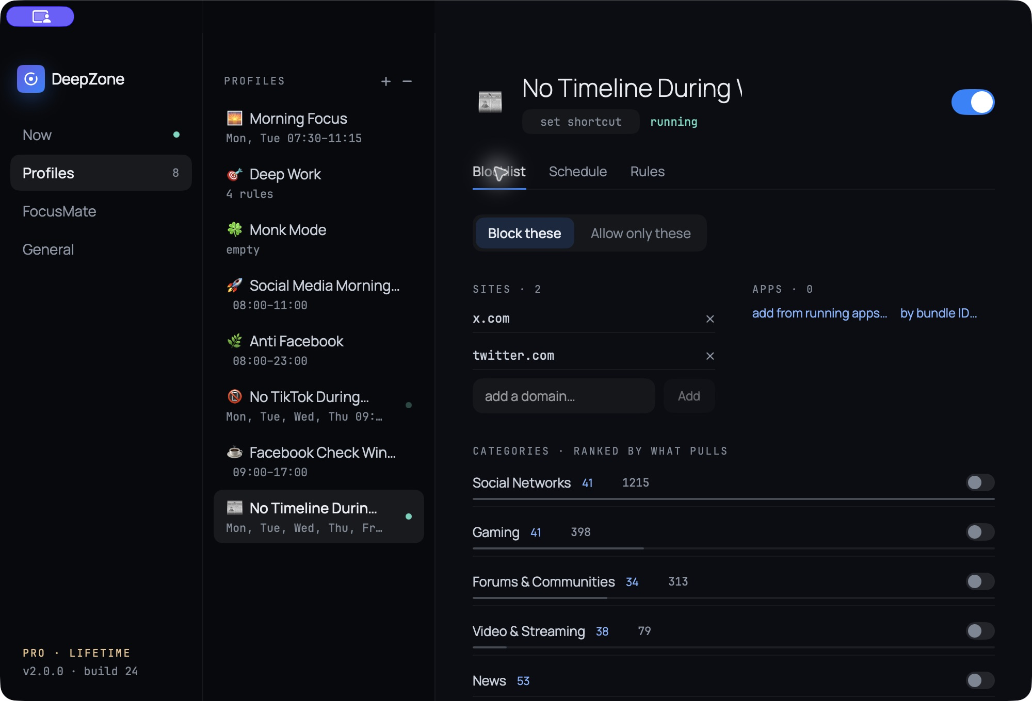Click the by bundle ID link
Screen dimensions: 1032x701
(939, 313)
